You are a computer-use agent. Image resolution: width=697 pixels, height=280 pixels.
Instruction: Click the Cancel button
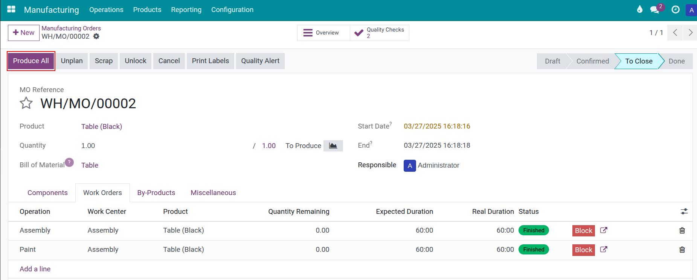(x=169, y=61)
